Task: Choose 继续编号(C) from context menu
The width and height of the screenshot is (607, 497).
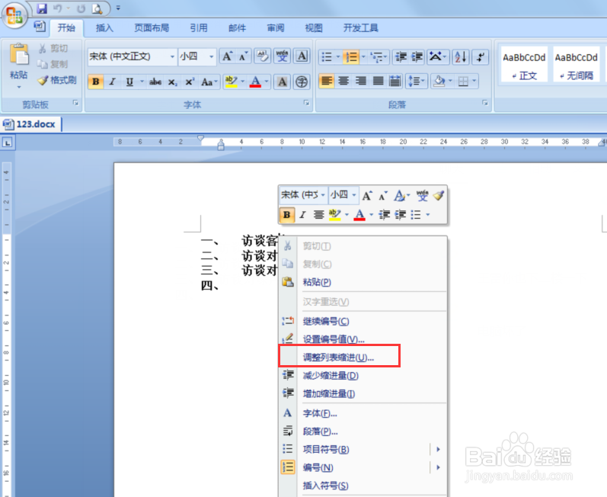Action: pyautogui.click(x=363, y=321)
